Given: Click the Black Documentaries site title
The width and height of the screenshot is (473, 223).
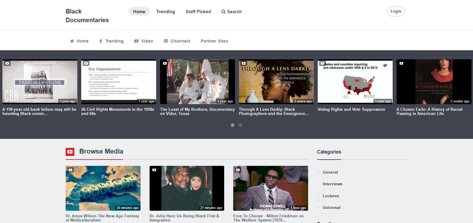Looking at the screenshot, I should [87, 16].
